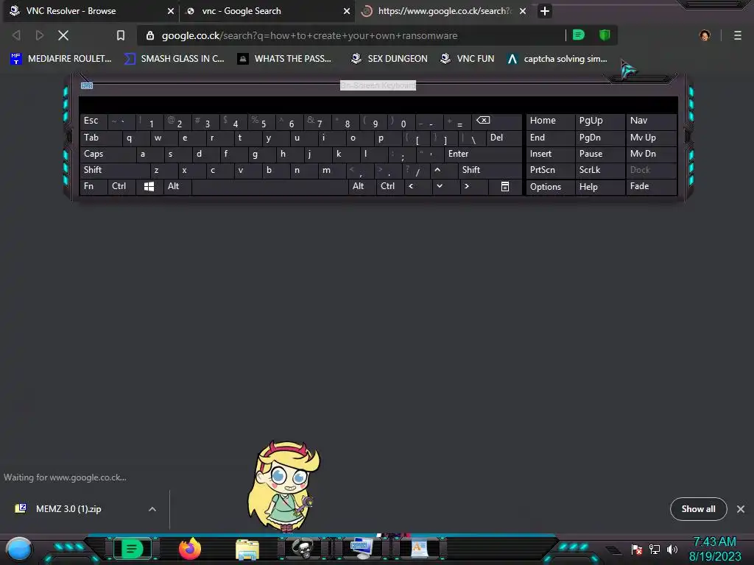754x565 pixels.
Task: Tap the context menu key on keyboard
Action: click(505, 186)
